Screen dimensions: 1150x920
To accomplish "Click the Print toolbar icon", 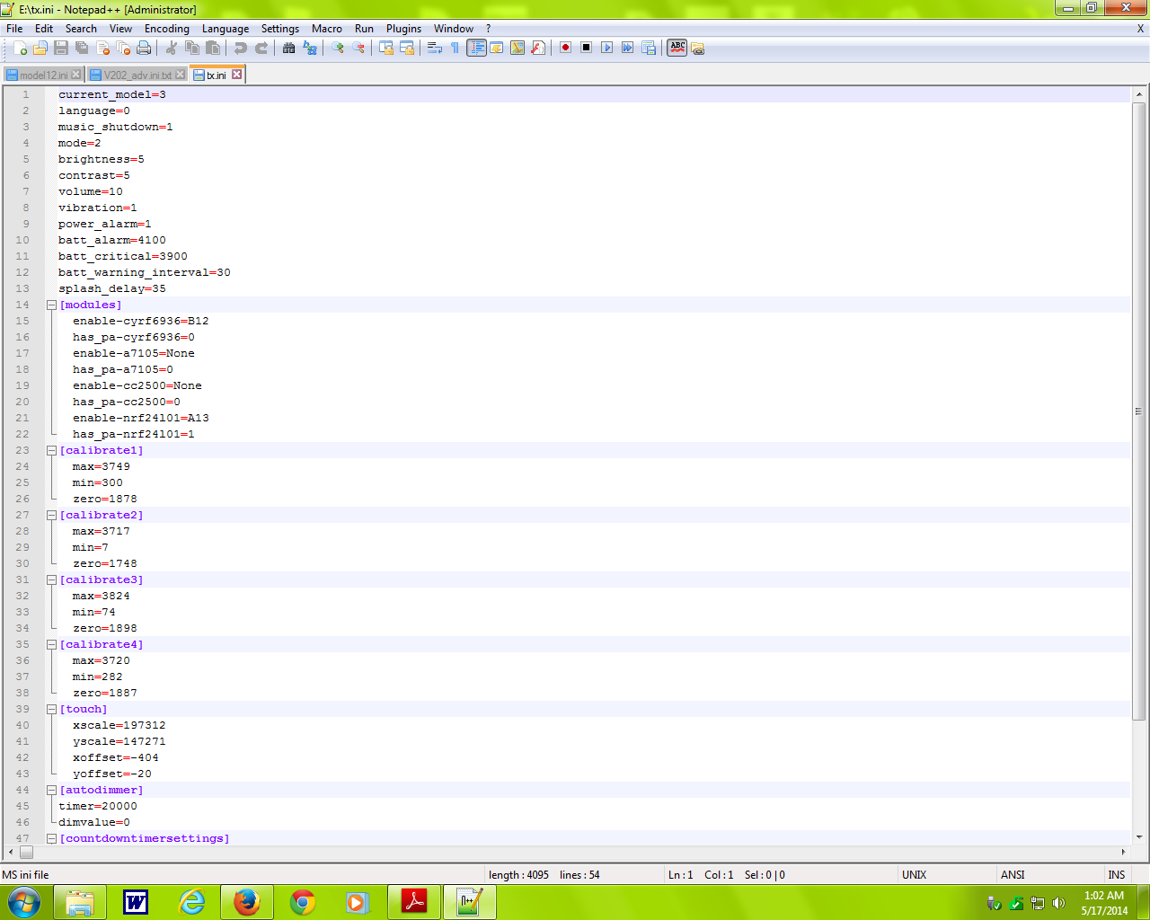I will coord(144,48).
